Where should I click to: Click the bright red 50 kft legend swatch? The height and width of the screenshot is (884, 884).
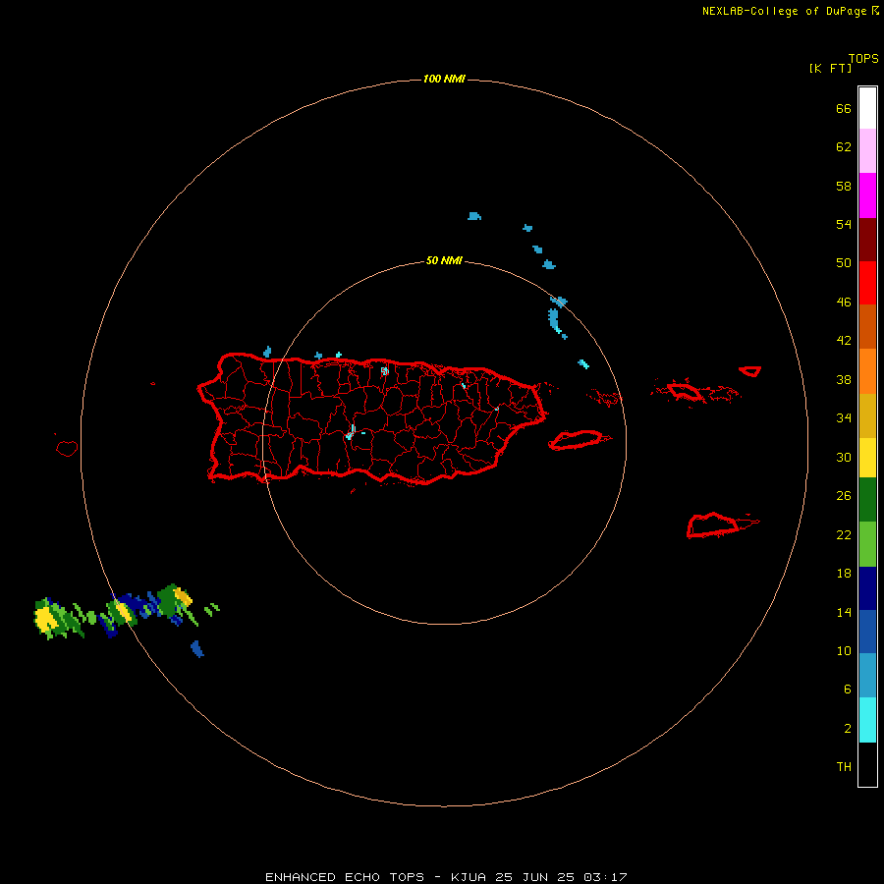[x=867, y=283]
